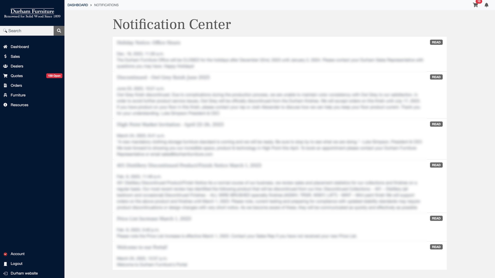
Task: Open the Resources section
Action: pyautogui.click(x=19, y=105)
